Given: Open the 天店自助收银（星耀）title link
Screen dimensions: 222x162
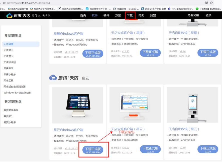Looking at the screenshot, I should [x=184, y=33].
